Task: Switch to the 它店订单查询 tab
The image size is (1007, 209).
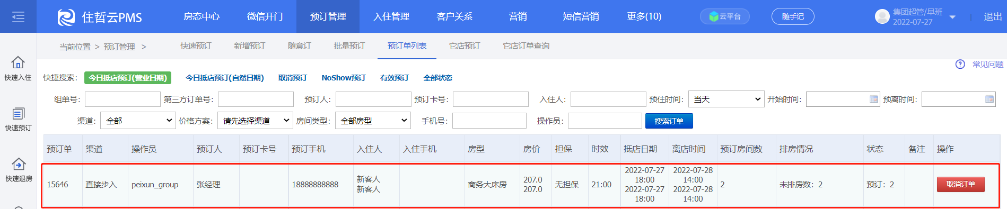Action: click(x=526, y=46)
